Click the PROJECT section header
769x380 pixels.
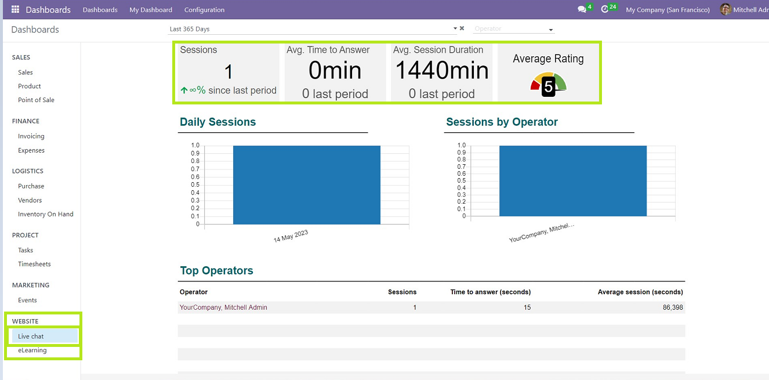[26, 235]
